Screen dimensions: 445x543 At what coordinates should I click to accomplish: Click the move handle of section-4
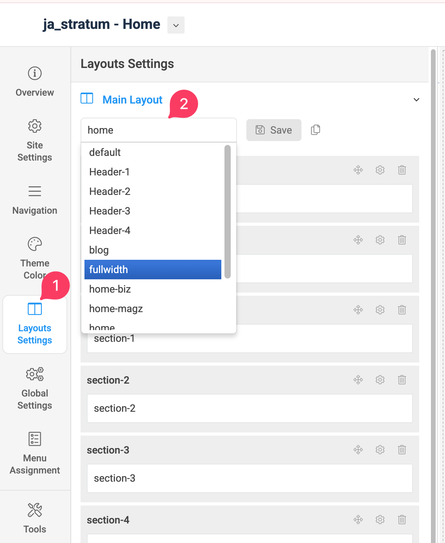[x=358, y=520]
